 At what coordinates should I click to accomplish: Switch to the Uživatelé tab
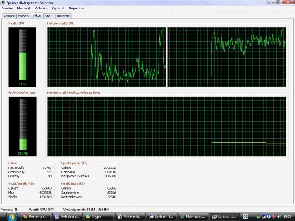63,16
